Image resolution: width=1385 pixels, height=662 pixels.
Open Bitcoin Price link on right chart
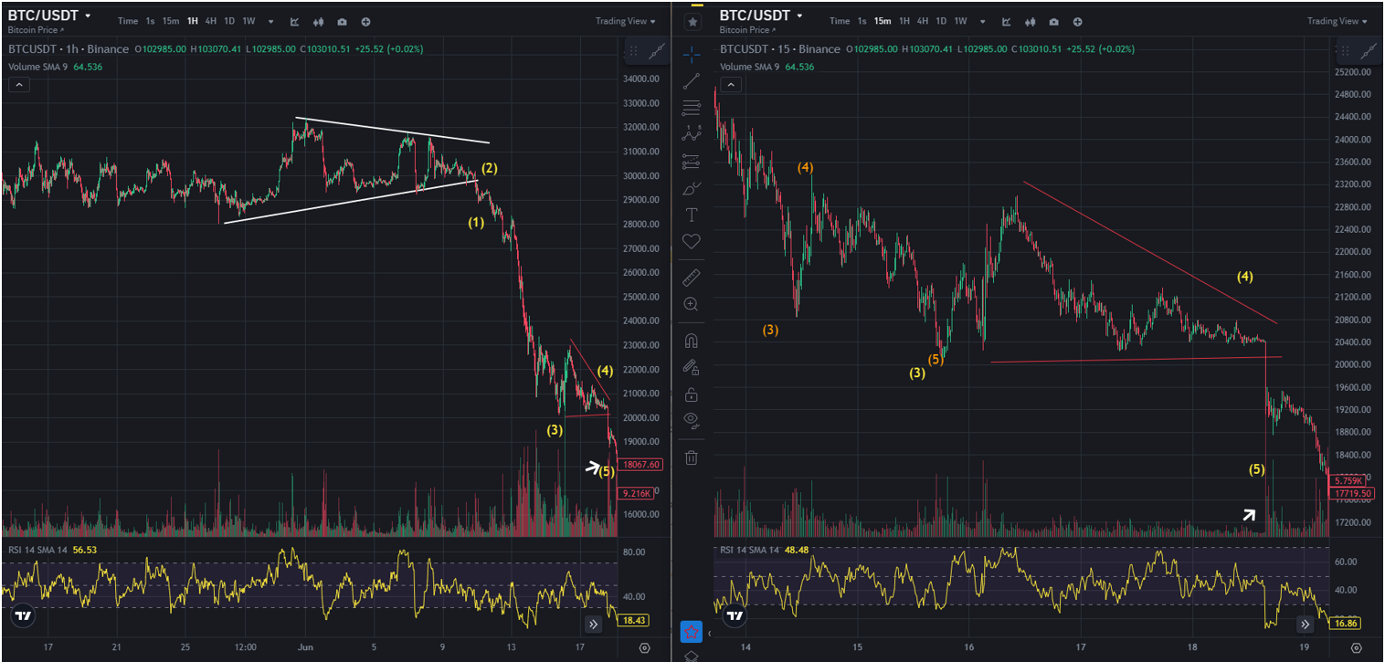(x=746, y=30)
